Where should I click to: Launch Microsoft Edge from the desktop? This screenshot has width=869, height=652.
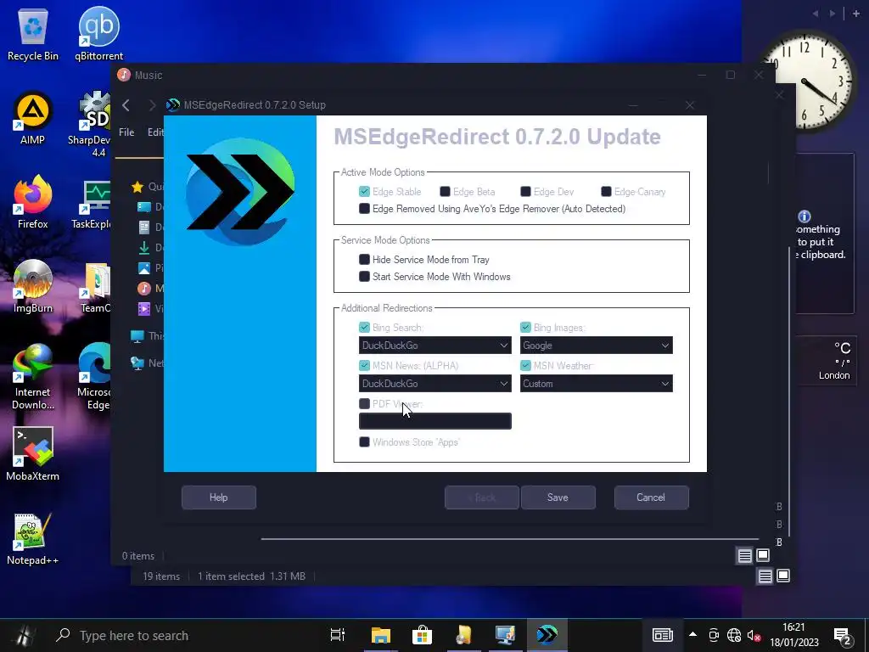94,377
